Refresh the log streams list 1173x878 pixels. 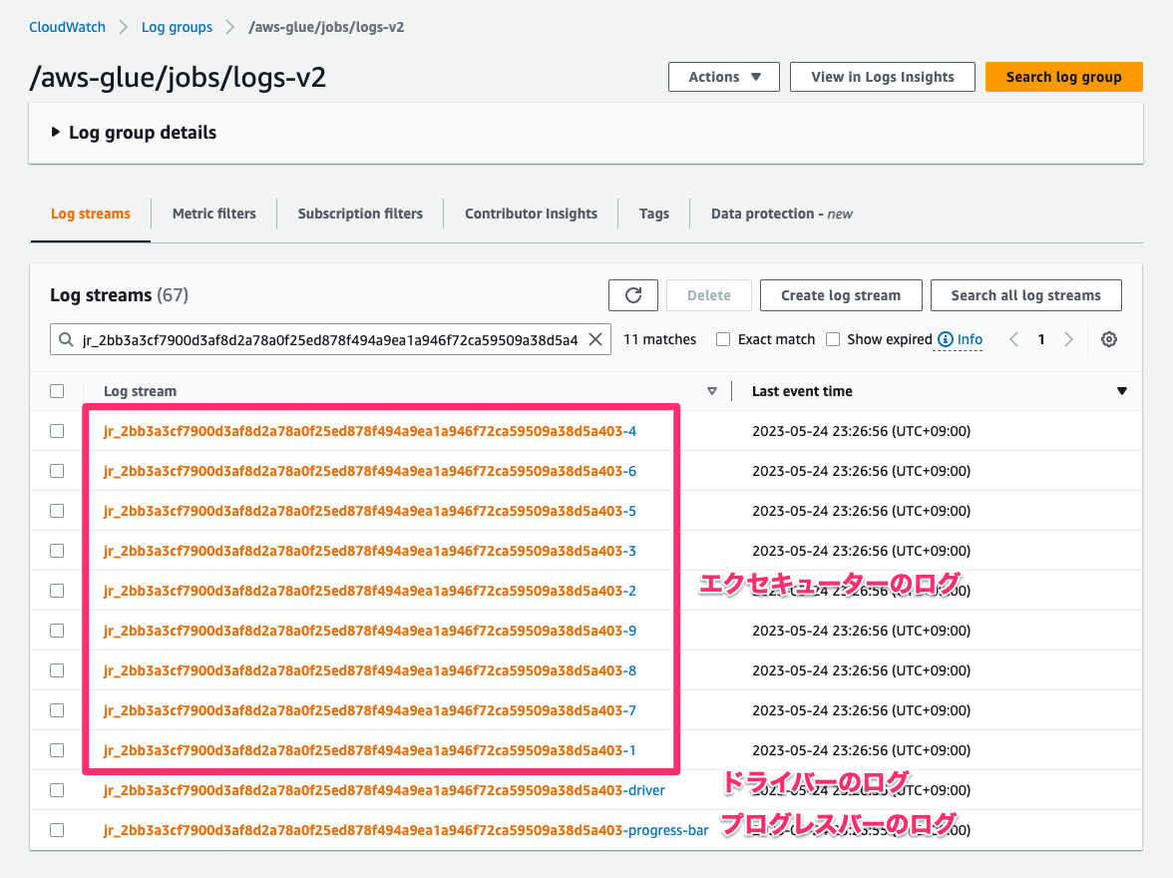point(632,295)
